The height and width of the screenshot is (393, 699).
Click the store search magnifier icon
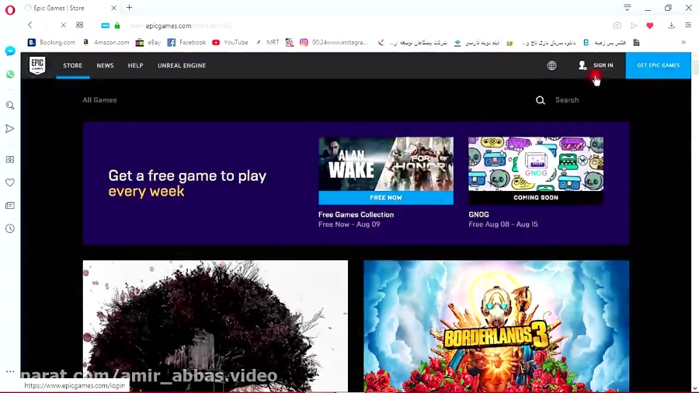[541, 100]
